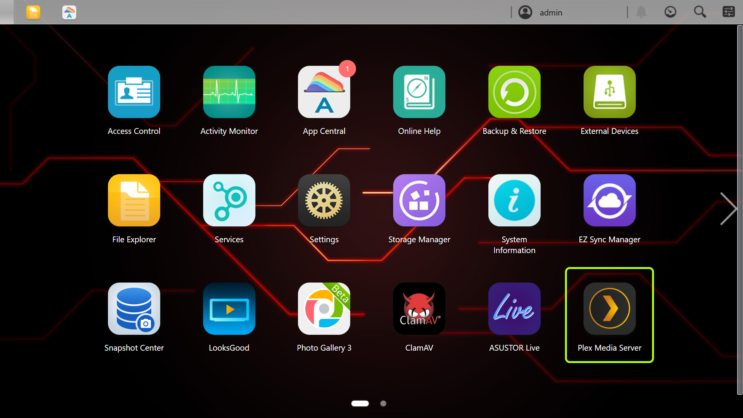Open Snapshot Center

click(x=134, y=309)
